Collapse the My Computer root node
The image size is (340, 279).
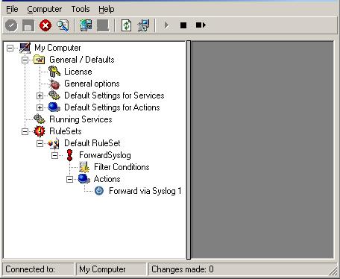pos(10,48)
